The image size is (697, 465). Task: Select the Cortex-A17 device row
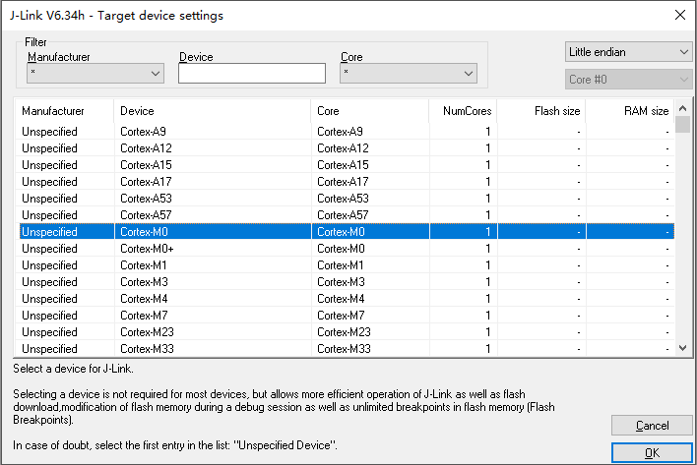coord(346,182)
